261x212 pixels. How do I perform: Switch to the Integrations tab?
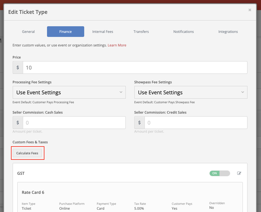[228, 32]
